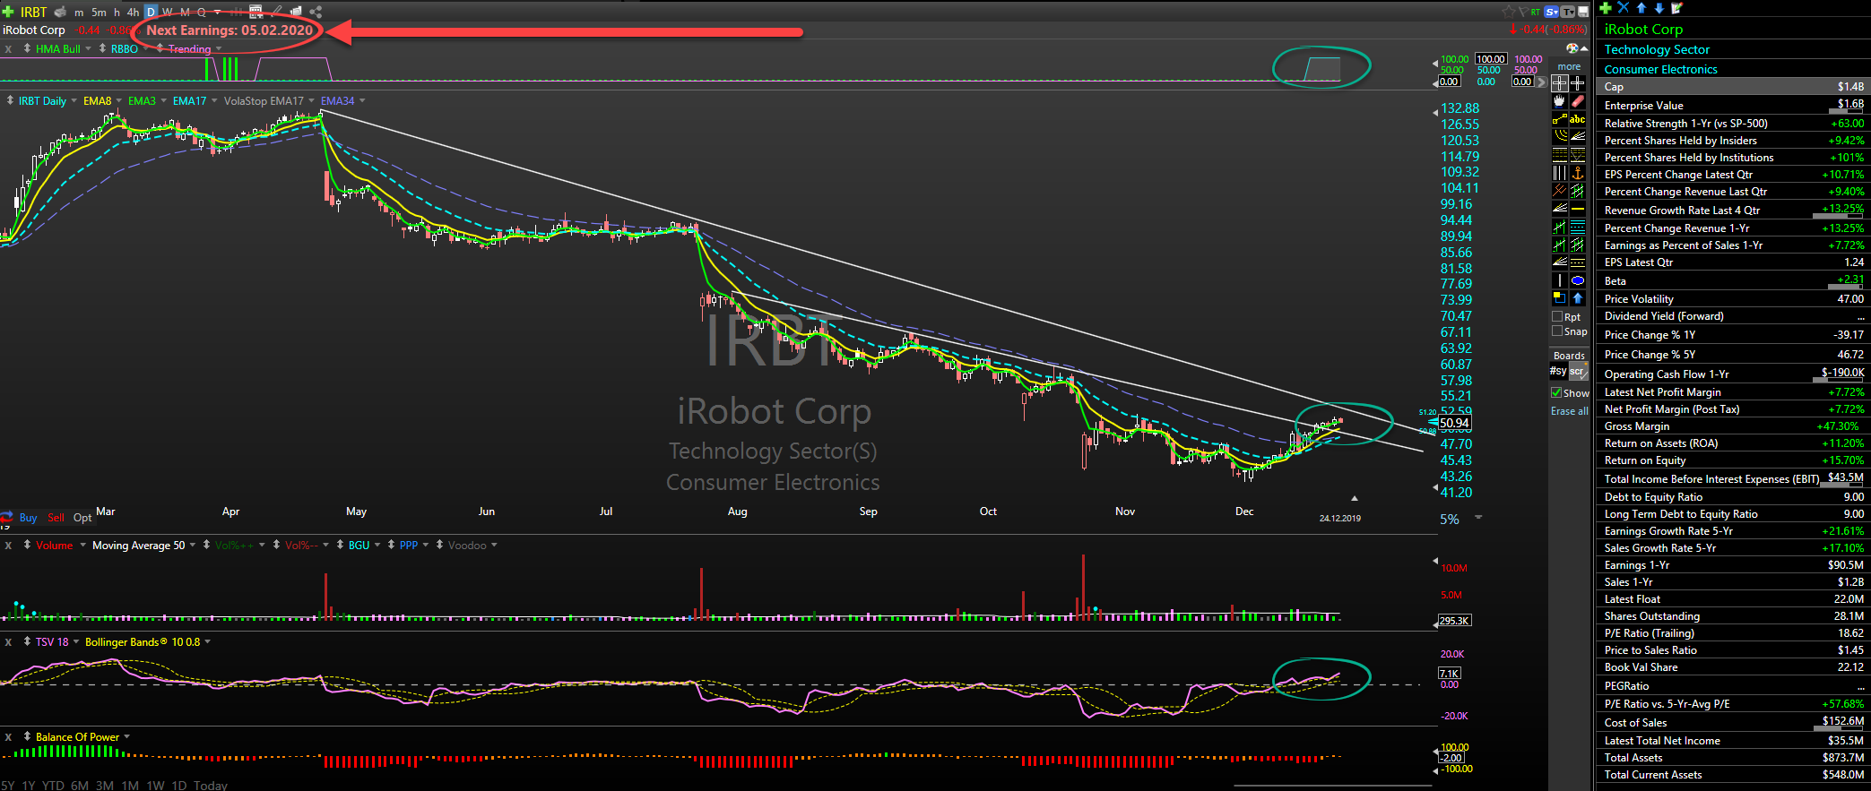Click the share icon in chart toolbar
The height and width of the screenshot is (791, 1871).
pos(316,12)
